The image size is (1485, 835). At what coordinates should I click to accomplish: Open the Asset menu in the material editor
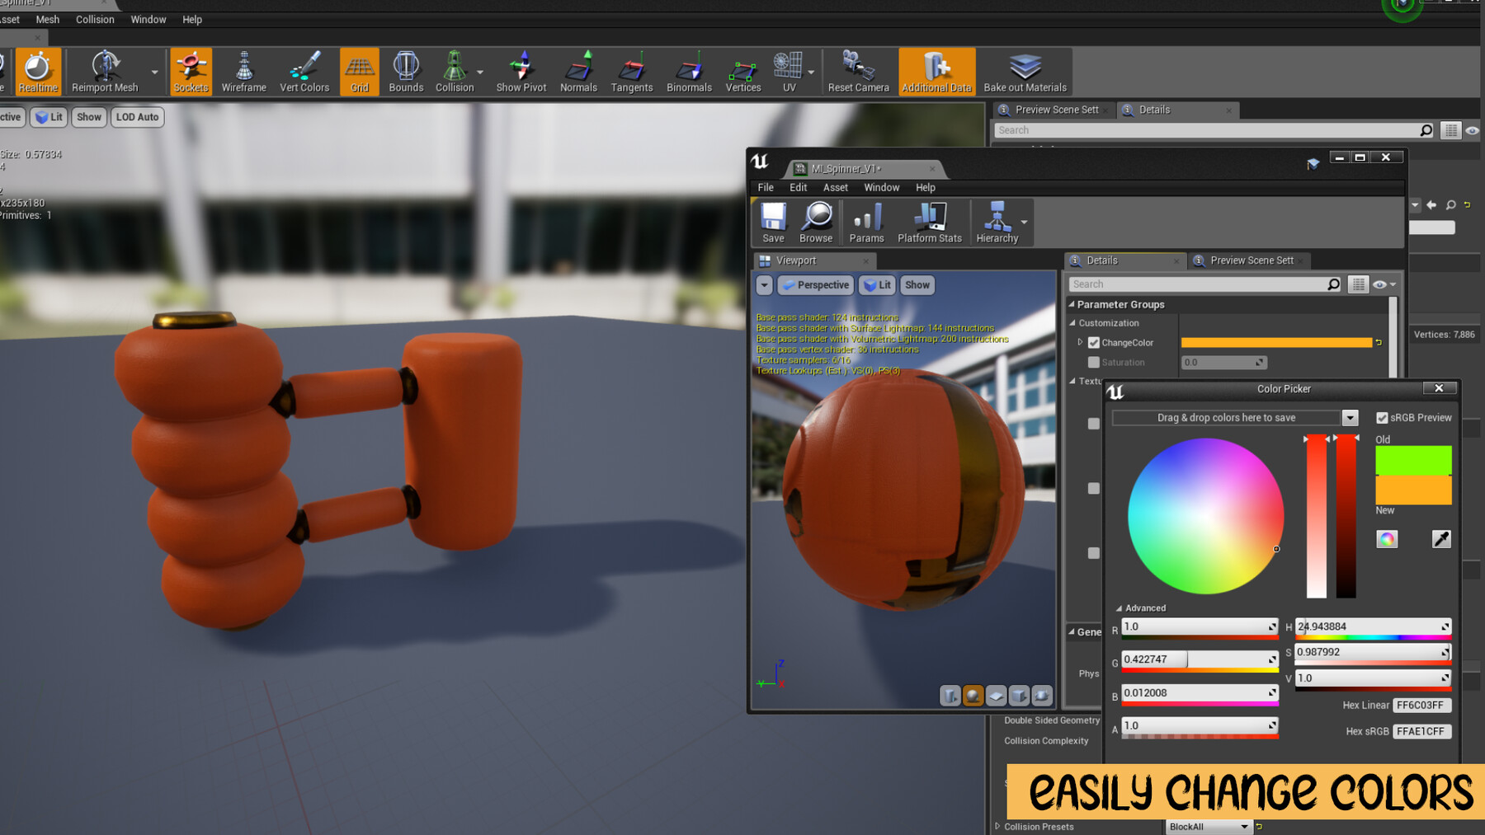(x=835, y=187)
